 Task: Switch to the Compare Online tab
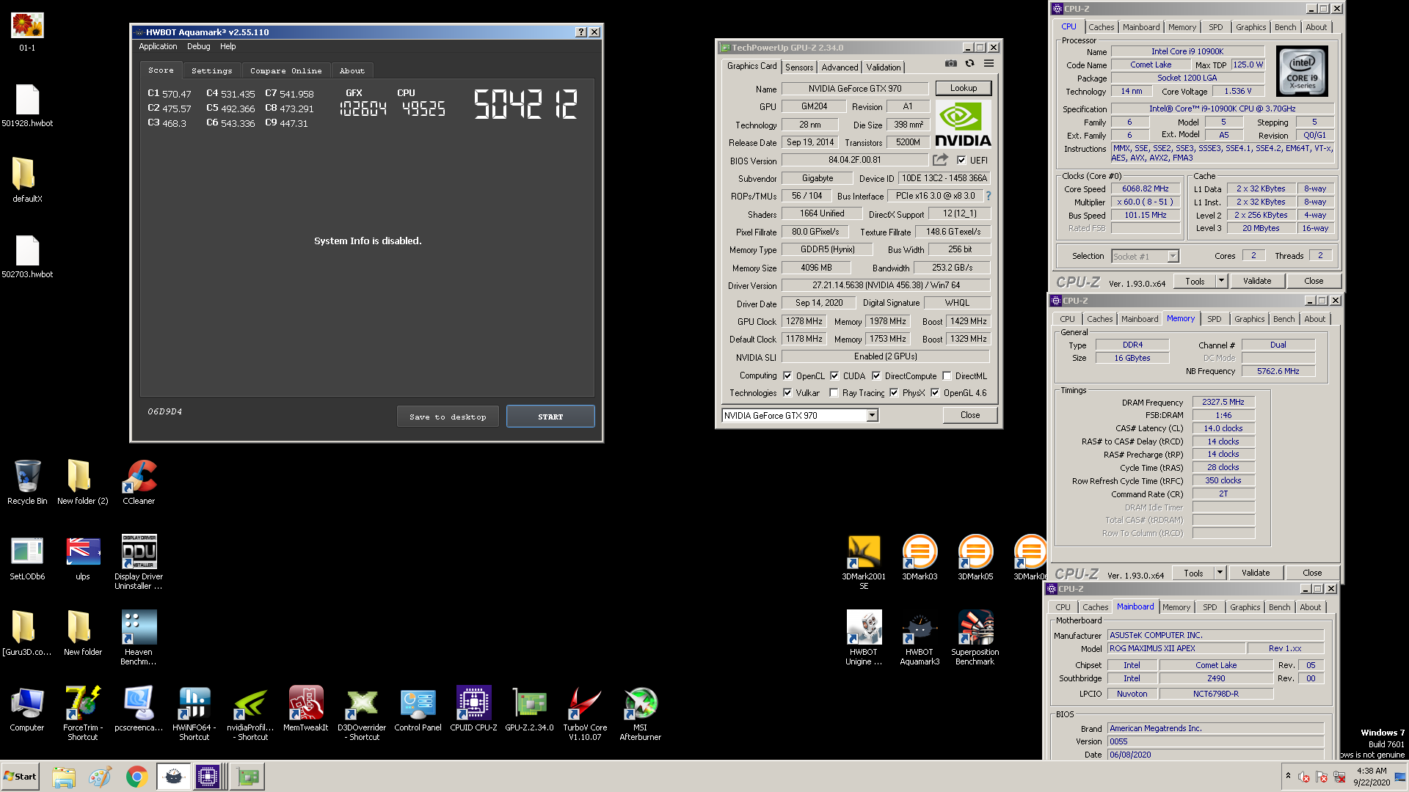tap(285, 70)
